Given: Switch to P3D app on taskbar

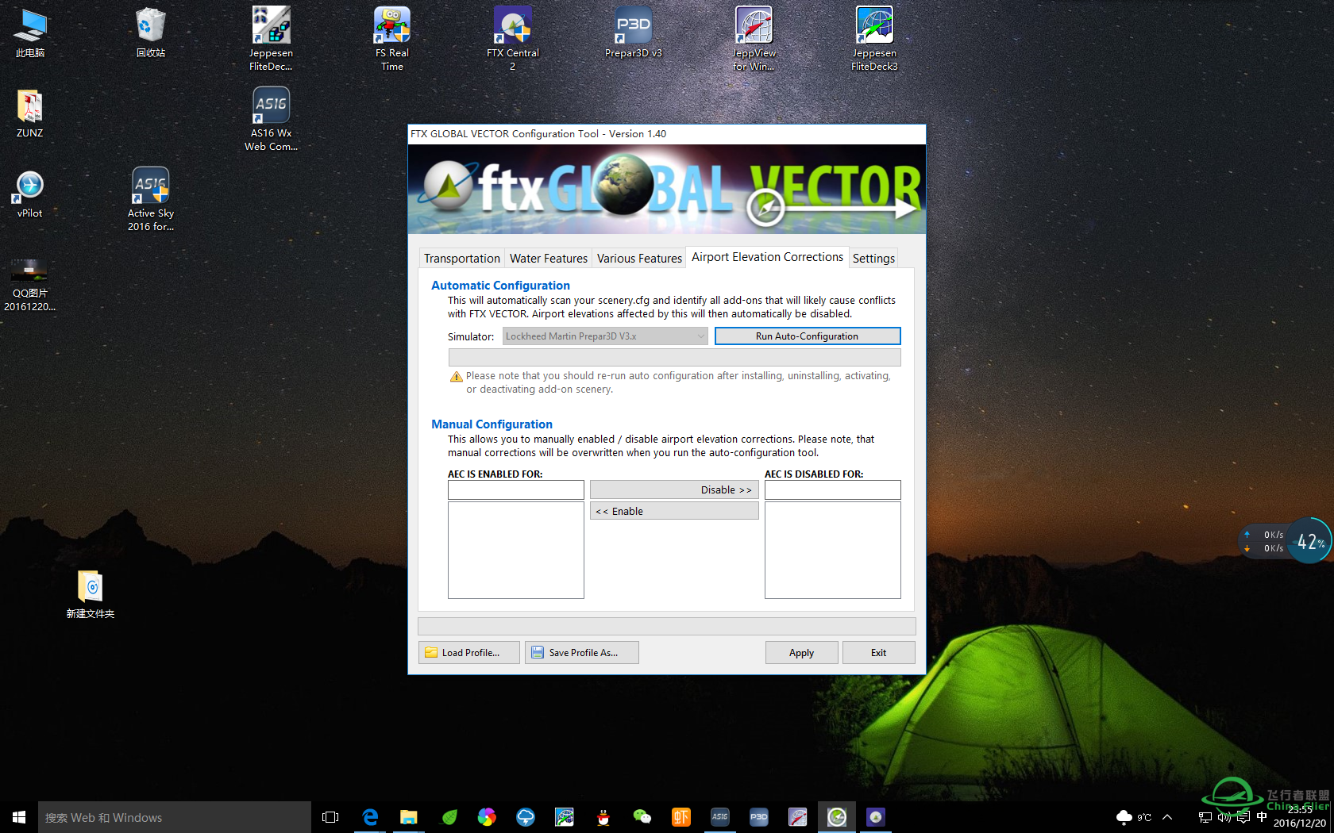Looking at the screenshot, I should (759, 817).
